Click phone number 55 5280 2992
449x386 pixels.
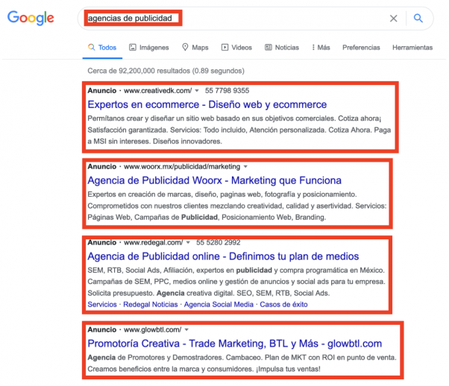click(x=219, y=243)
